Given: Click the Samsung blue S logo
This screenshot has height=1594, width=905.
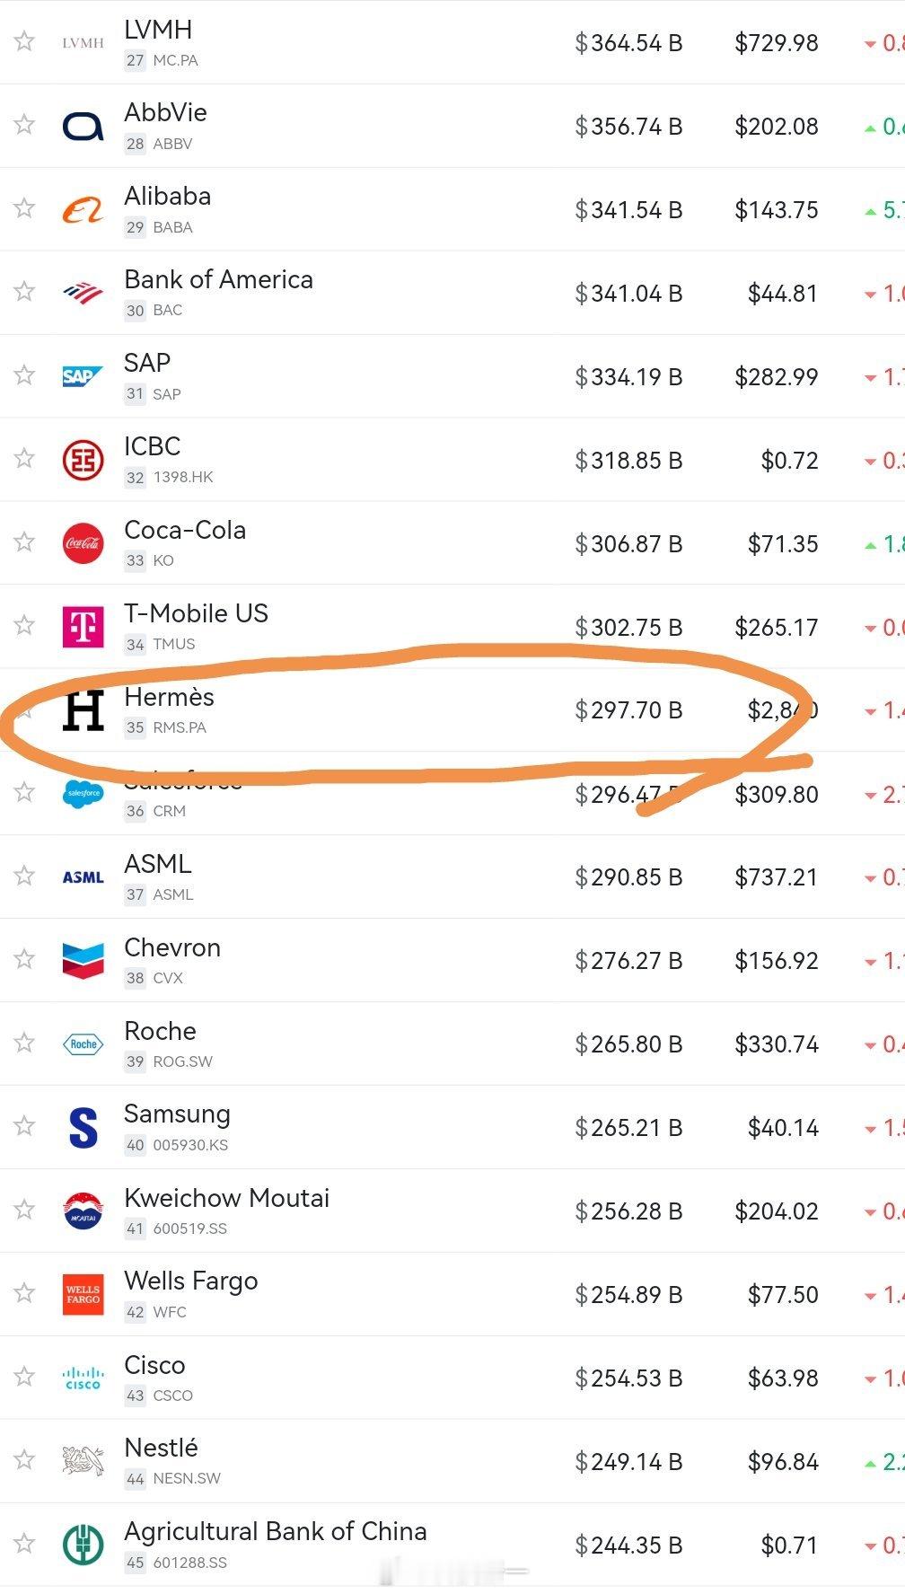Looking at the screenshot, I should pyautogui.click(x=83, y=1127).
